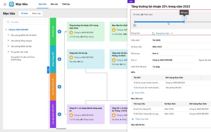Image resolution: width=211 pixels, height=132 pixels.
Task: Add a goal to the Học tập phát triển perspective
Action: click(x=59, y=114)
